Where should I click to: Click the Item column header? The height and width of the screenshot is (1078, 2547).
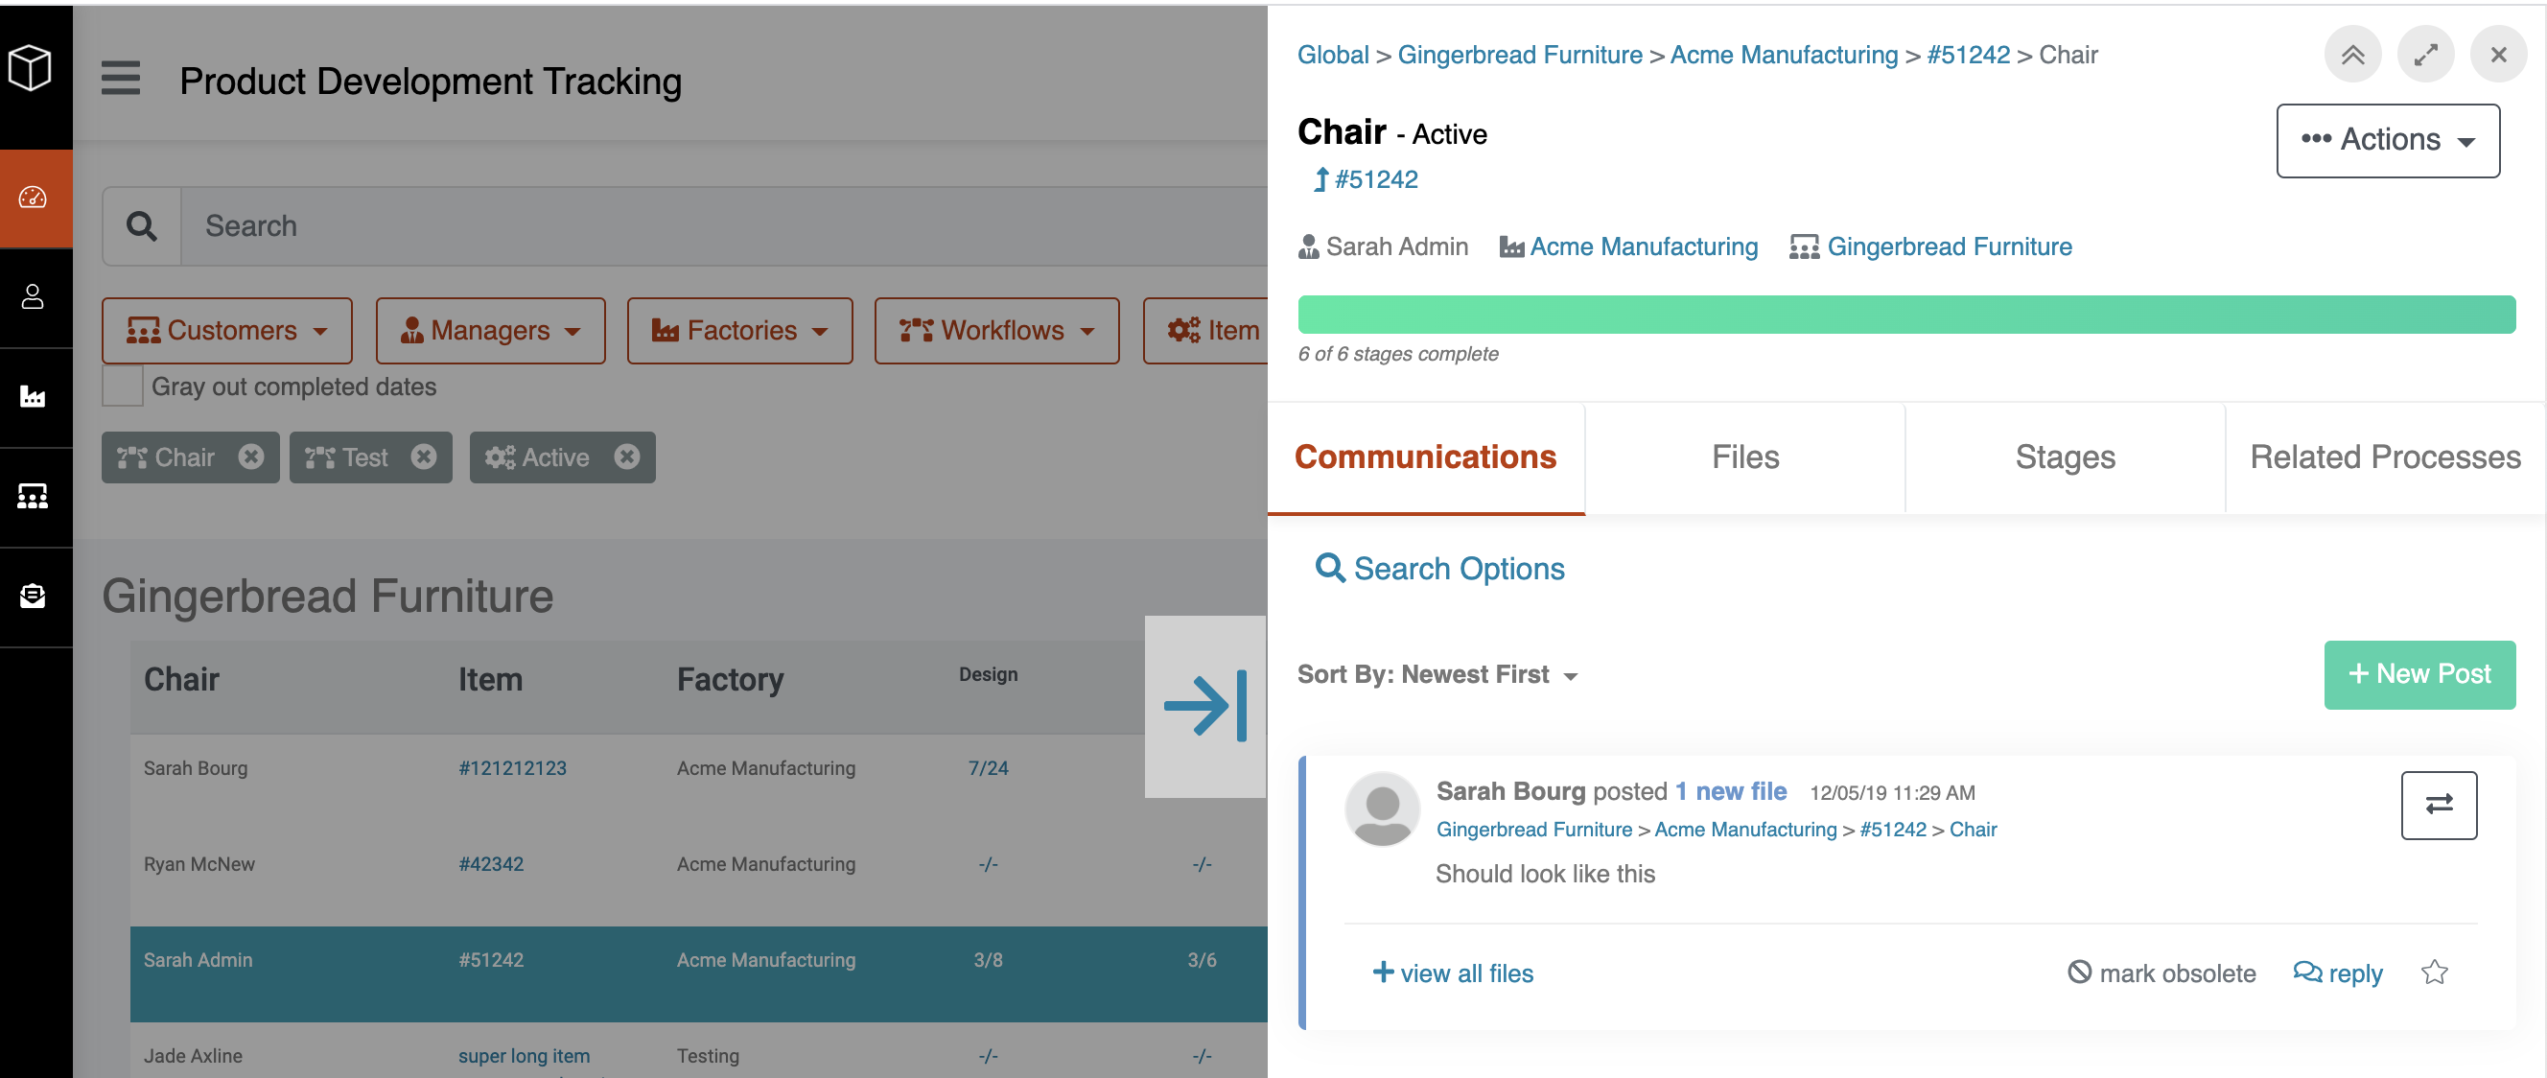coord(490,679)
